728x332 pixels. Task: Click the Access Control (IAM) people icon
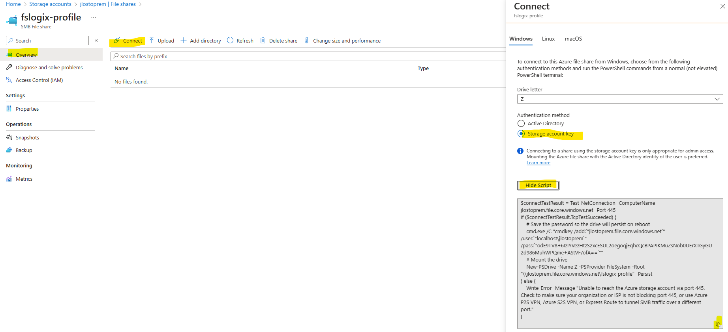9,80
